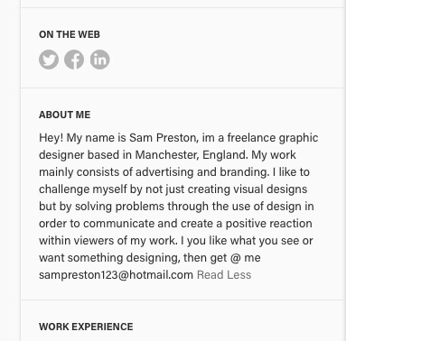This screenshot has height=341, width=430.
Task: Click the word branding in the bio
Action: pos(245,172)
